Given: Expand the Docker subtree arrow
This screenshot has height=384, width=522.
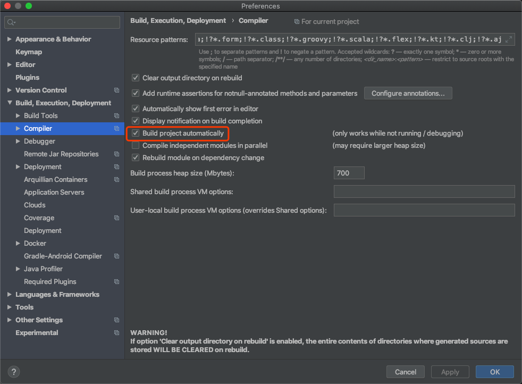Looking at the screenshot, I should click(x=18, y=244).
